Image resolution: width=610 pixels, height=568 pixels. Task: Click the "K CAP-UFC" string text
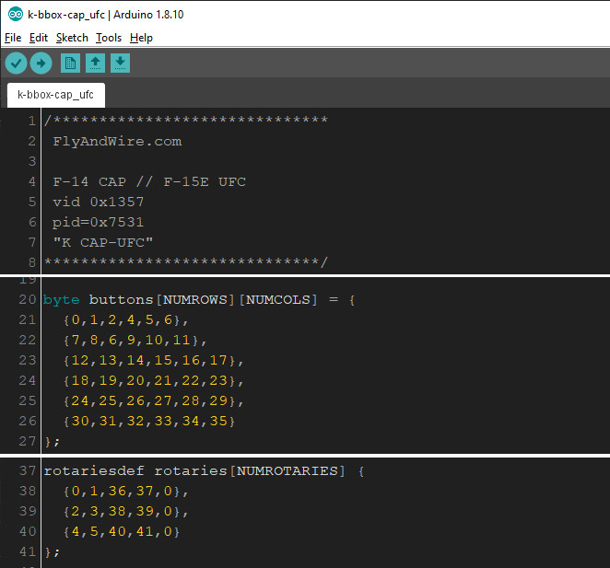(x=103, y=242)
